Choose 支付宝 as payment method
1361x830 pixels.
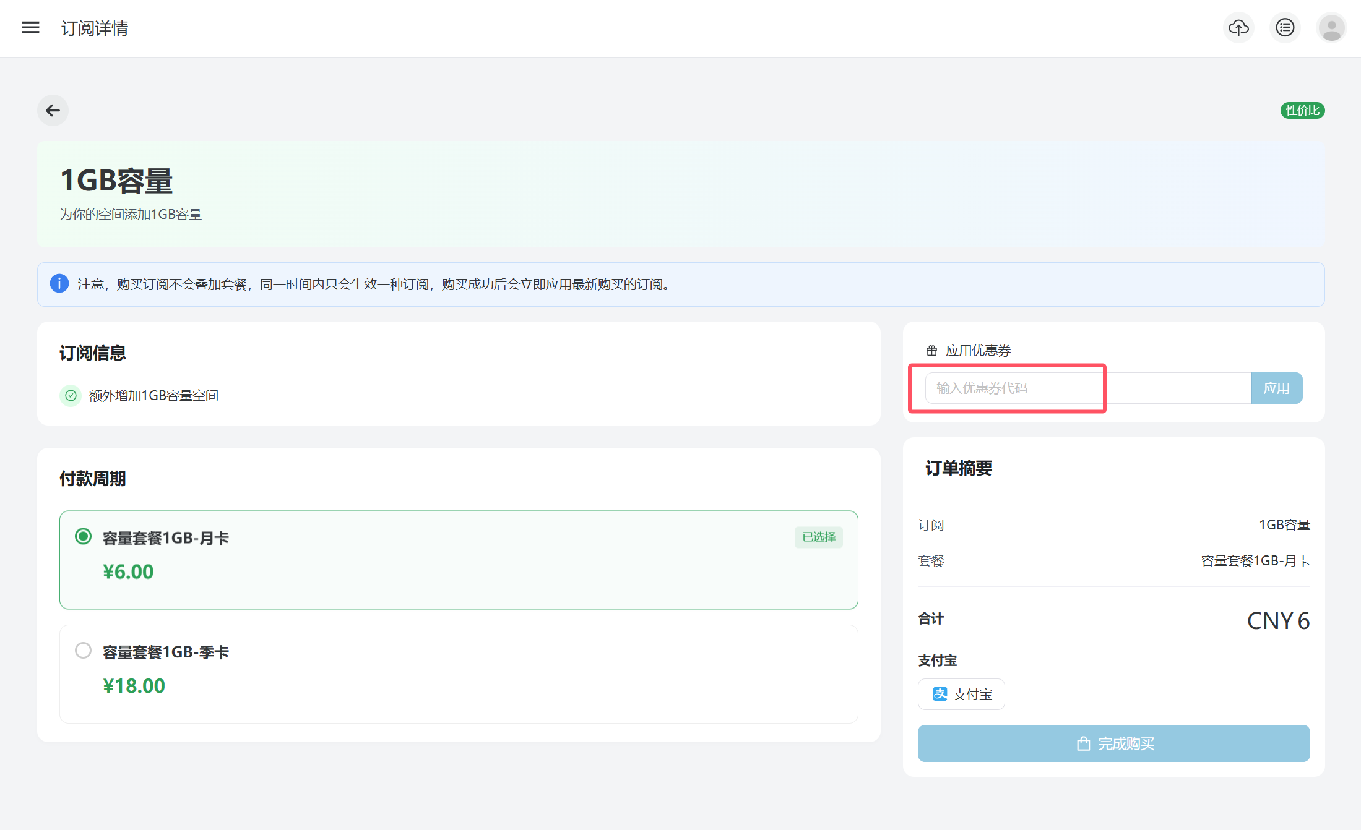pos(961,694)
